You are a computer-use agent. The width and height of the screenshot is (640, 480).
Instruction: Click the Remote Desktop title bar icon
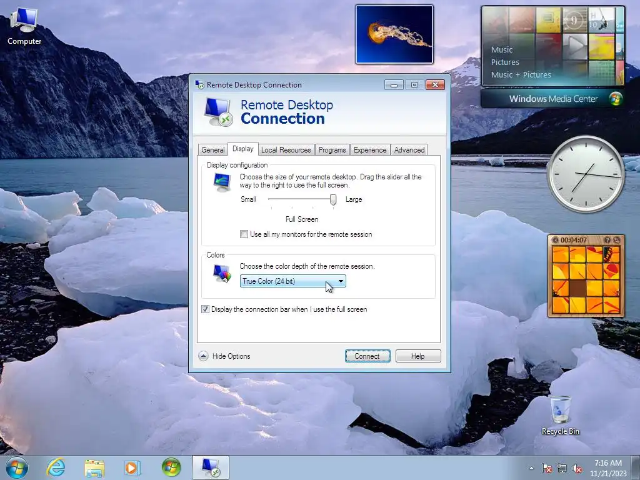tap(199, 84)
